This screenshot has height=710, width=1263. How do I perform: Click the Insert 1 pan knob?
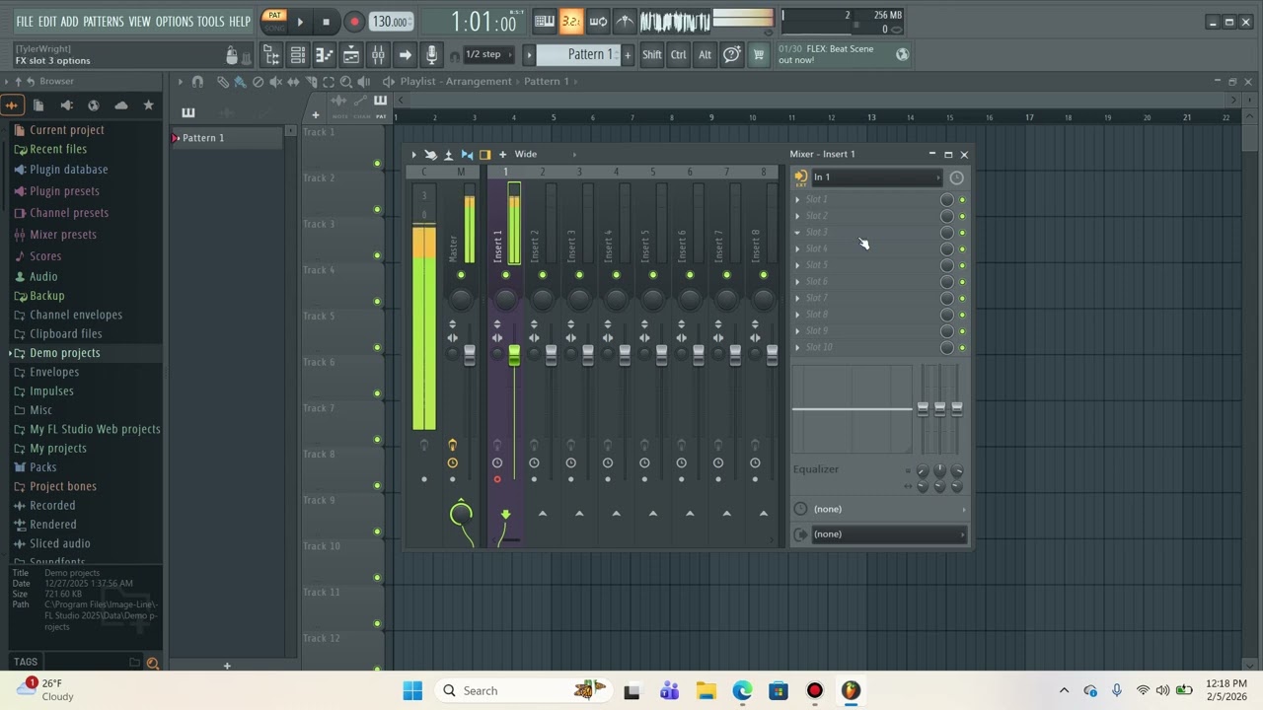505,298
